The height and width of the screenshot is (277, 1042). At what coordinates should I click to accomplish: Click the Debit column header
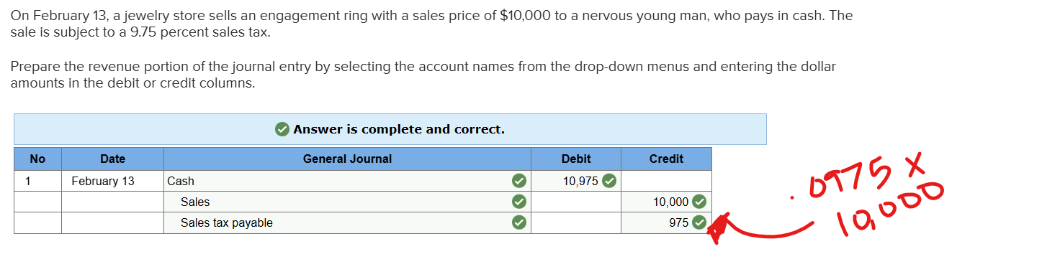(x=576, y=159)
